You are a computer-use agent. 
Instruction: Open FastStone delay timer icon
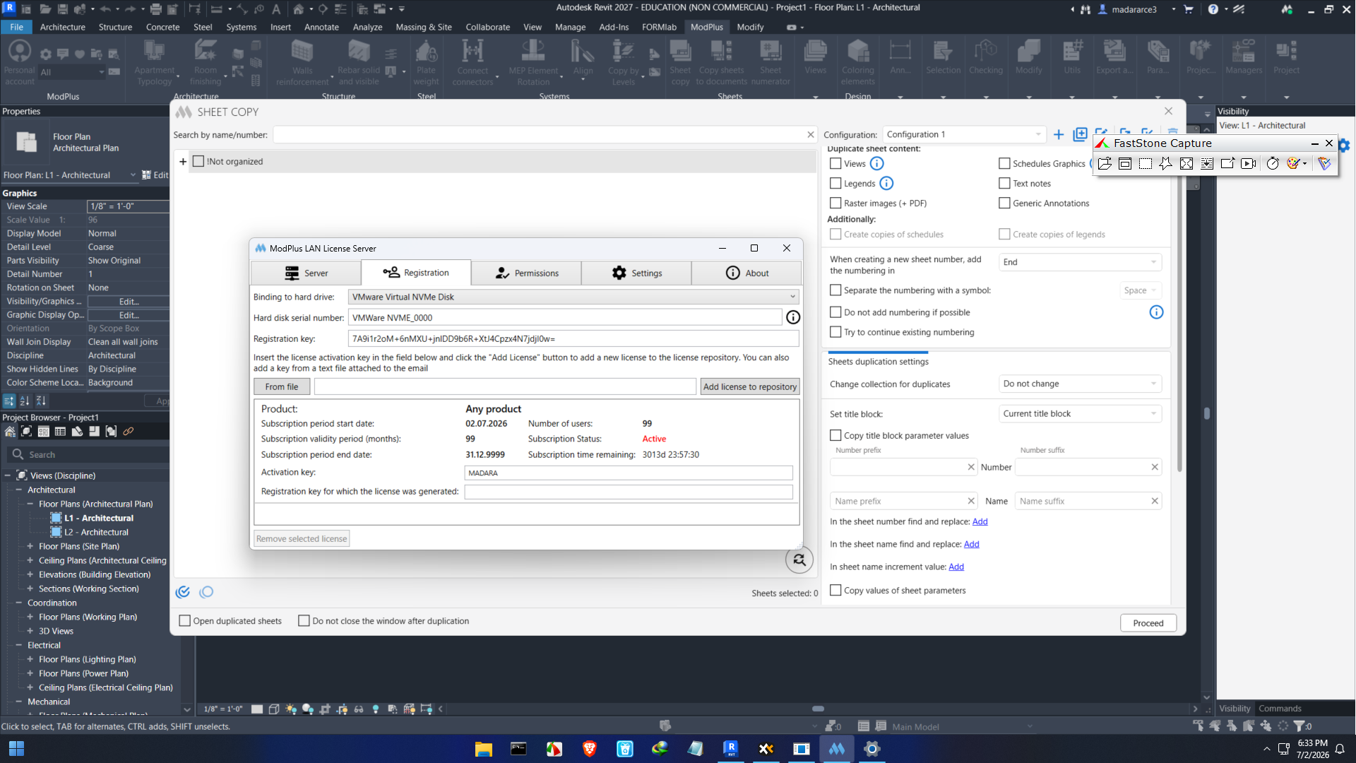click(1273, 163)
